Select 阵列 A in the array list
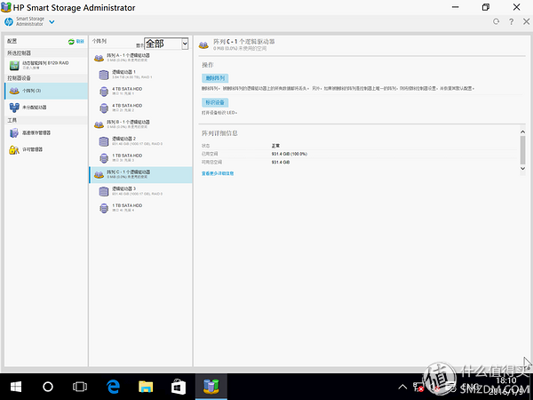The image size is (533, 400). (140, 58)
